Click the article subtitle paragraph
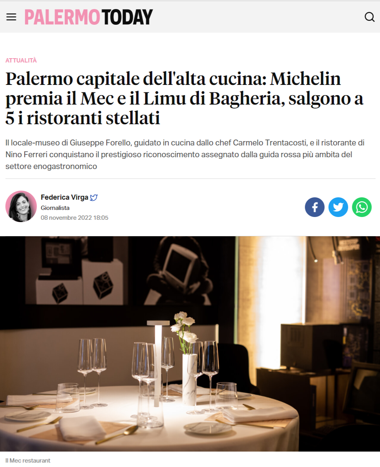This screenshot has height=467, width=380. pos(185,154)
